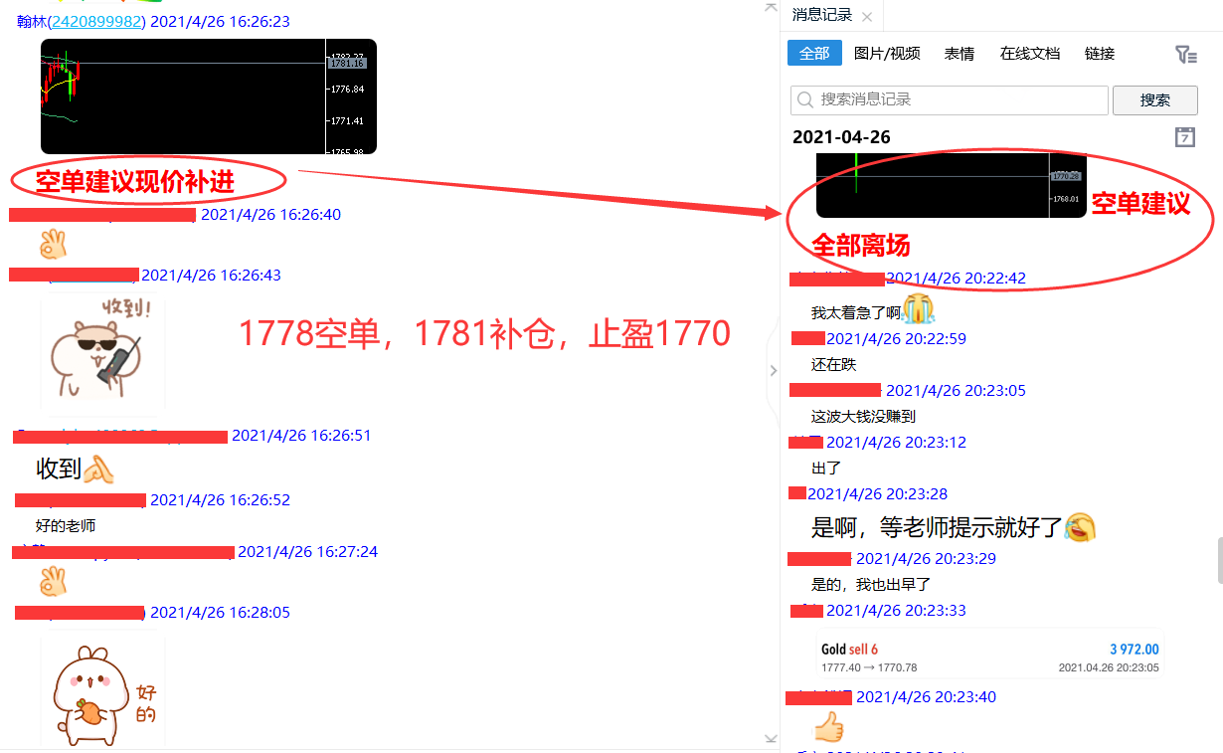Click the sender name 翰林
Image resolution: width=1223 pixels, height=753 pixels.
pyautogui.click(x=32, y=21)
